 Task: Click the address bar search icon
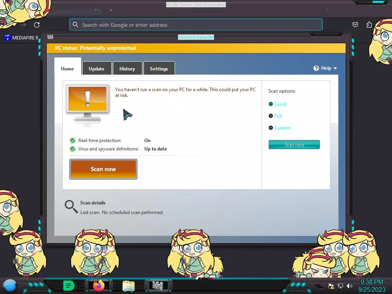pyautogui.click(x=75, y=24)
